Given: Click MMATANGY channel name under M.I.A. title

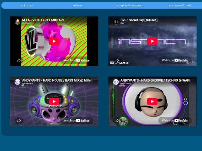Looking at the screenshot, I should pyautogui.click(x=27, y=23).
